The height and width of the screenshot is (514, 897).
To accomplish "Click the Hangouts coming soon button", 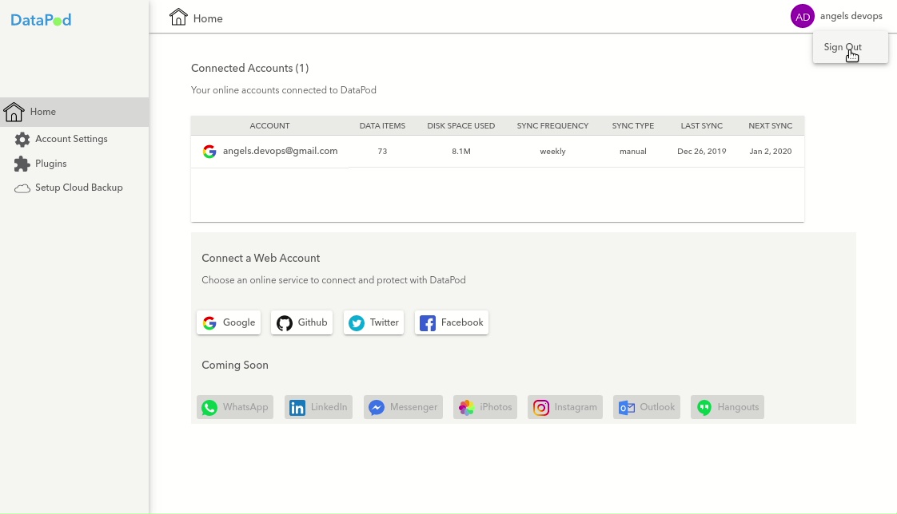I will coord(728,407).
